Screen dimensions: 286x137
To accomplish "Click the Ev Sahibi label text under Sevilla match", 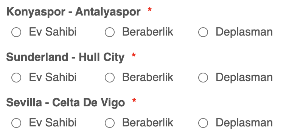I will pos(53,122).
